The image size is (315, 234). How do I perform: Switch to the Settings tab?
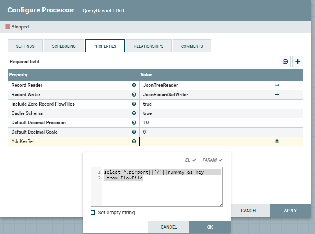pos(25,46)
